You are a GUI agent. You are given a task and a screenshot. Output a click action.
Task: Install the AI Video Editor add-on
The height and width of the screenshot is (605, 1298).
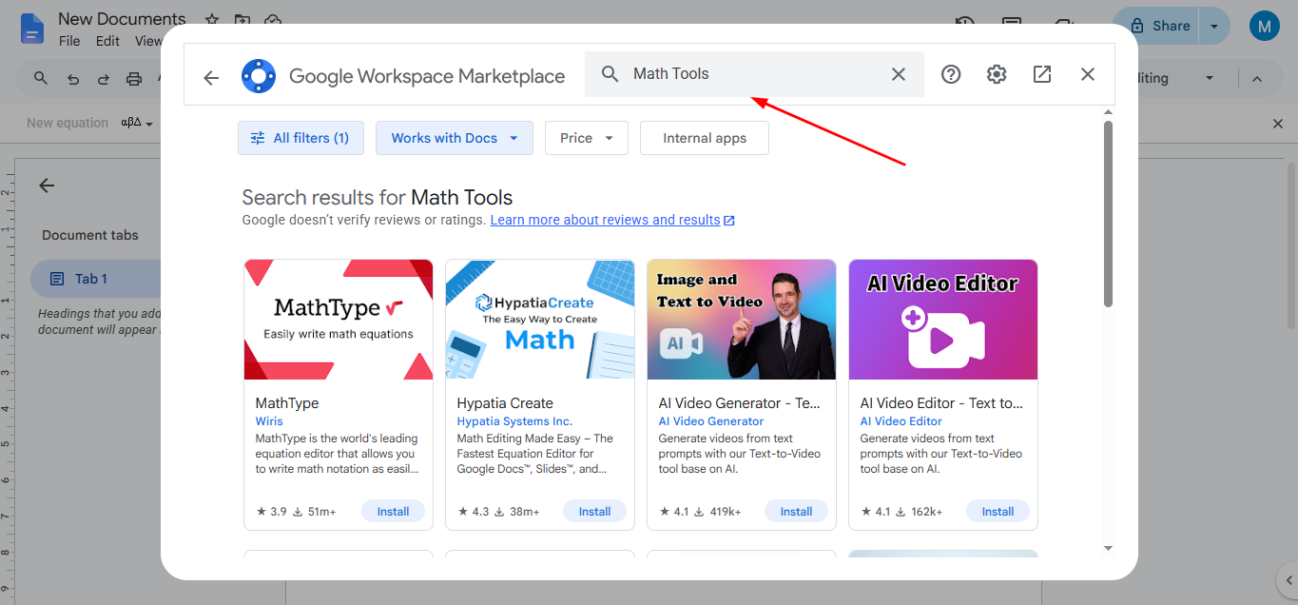(x=998, y=512)
